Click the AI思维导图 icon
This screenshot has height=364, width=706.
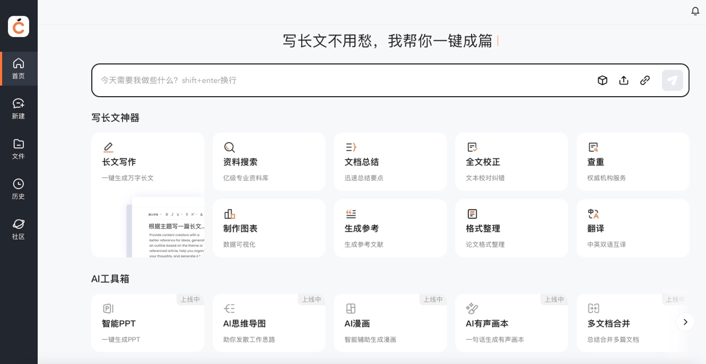click(x=229, y=308)
